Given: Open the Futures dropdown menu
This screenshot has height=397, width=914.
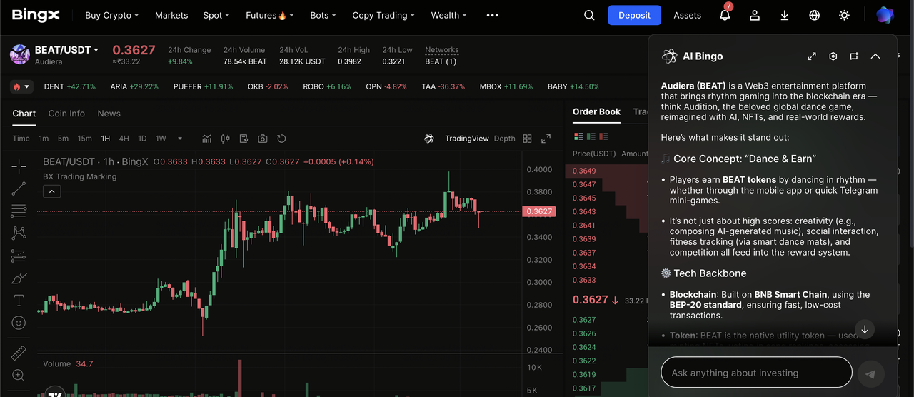Looking at the screenshot, I should pyautogui.click(x=271, y=15).
